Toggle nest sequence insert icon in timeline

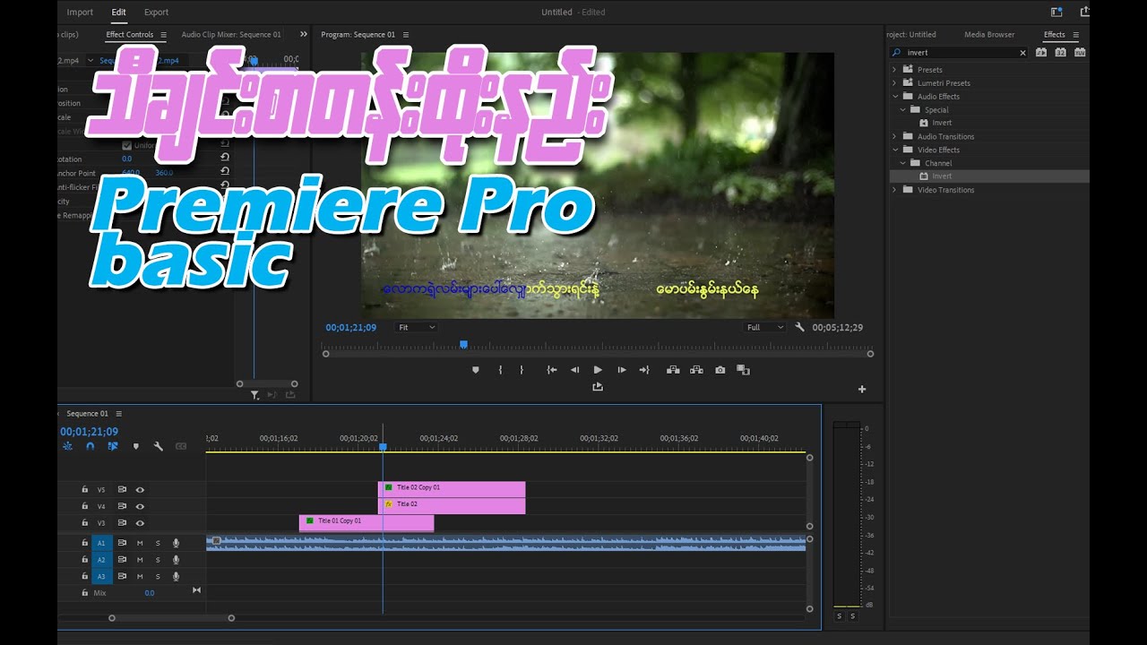click(x=67, y=446)
